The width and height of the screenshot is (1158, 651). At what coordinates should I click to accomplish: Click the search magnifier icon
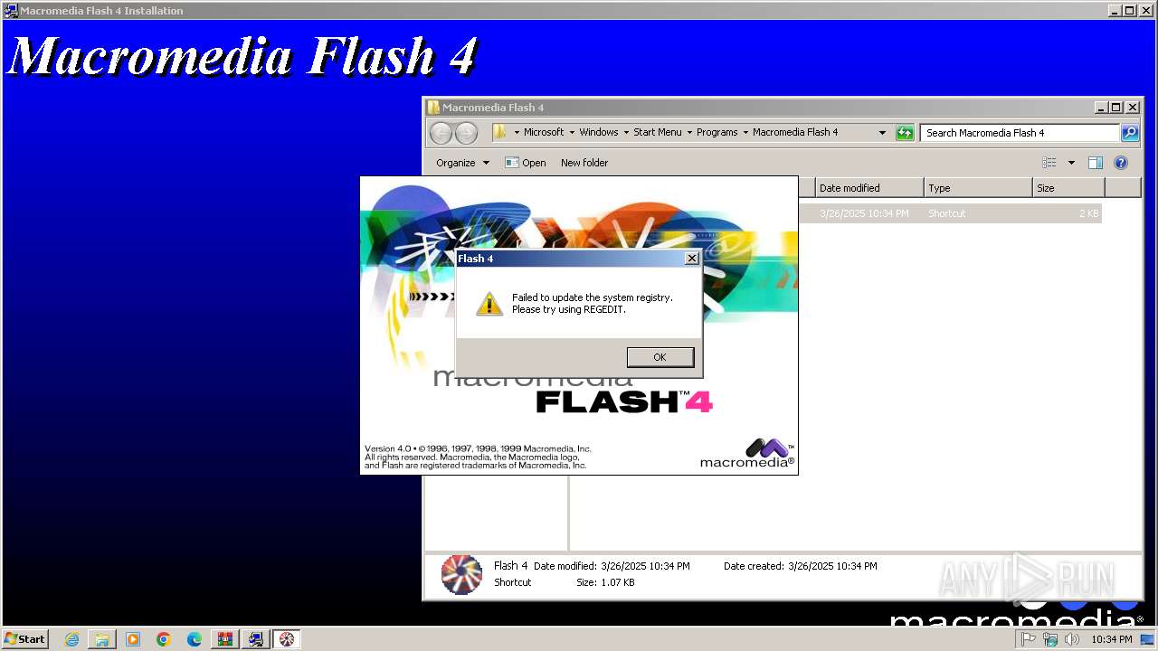coord(1130,133)
